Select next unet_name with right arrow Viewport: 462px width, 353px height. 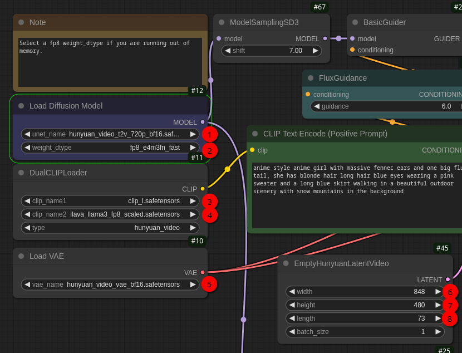pyautogui.click(x=193, y=134)
